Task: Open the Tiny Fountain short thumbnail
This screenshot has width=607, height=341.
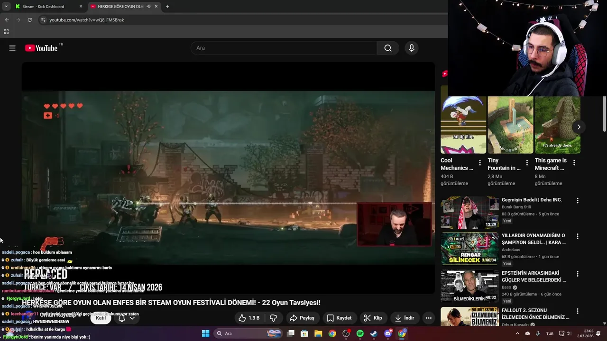Action: pos(510,125)
